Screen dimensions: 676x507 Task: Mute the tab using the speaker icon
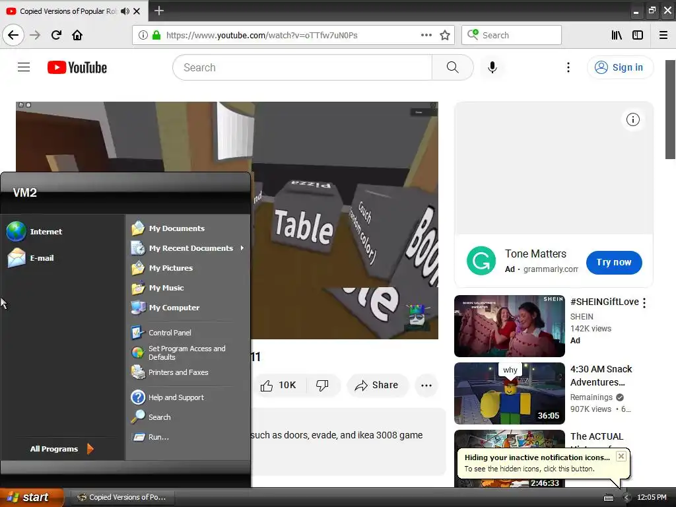tap(125, 11)
